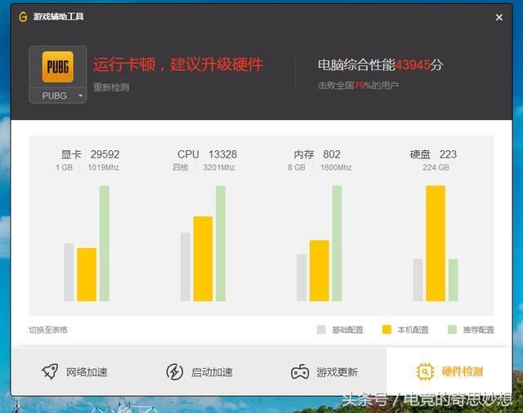Click the chip hardware detection icon
This screenshot has height=413, width=523.
pos(425,371)
